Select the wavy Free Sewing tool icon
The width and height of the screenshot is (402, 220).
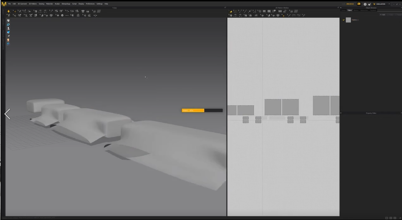[x=299, y=15]
